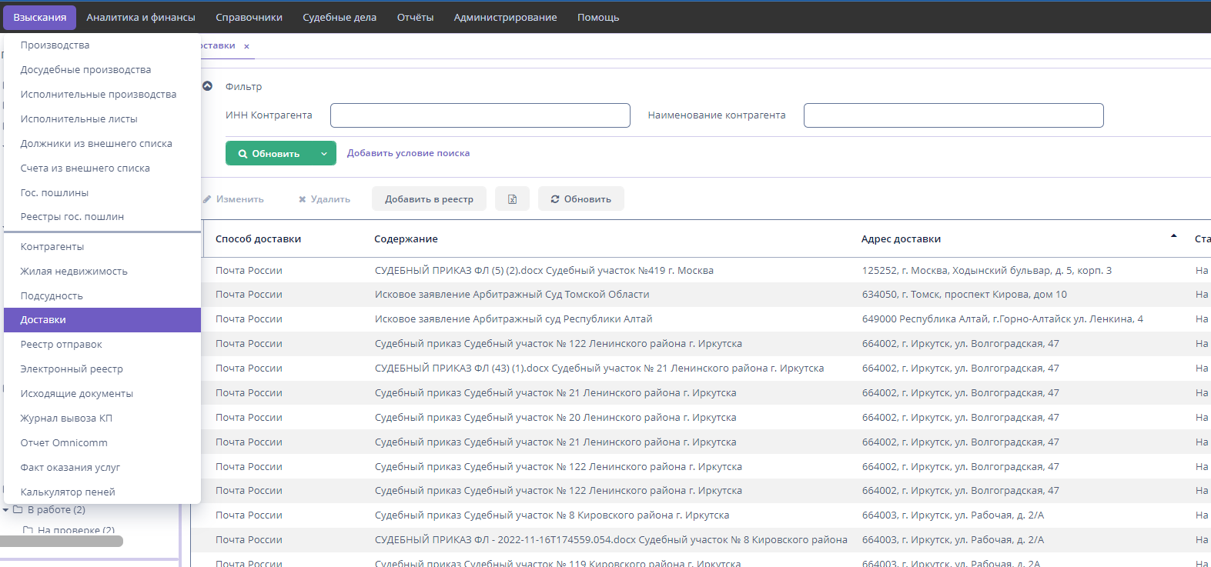Click the В работе folder icon
Image resolution: width=1211 pixels, height=567 pixels.
(x=18, y=510)
